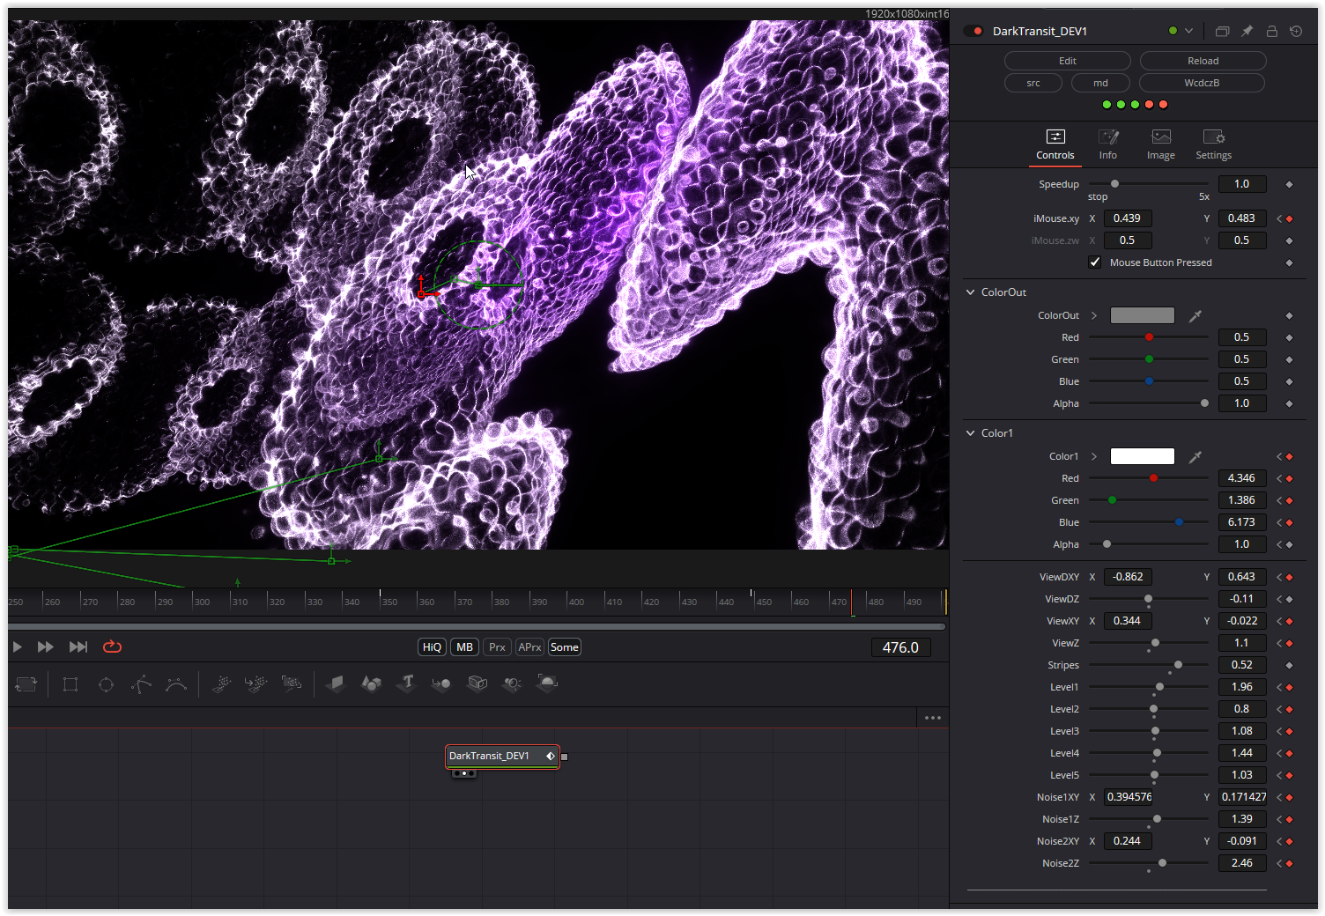Add a Text 3D node
1325x916 pixels.
(x=406, y=684)
